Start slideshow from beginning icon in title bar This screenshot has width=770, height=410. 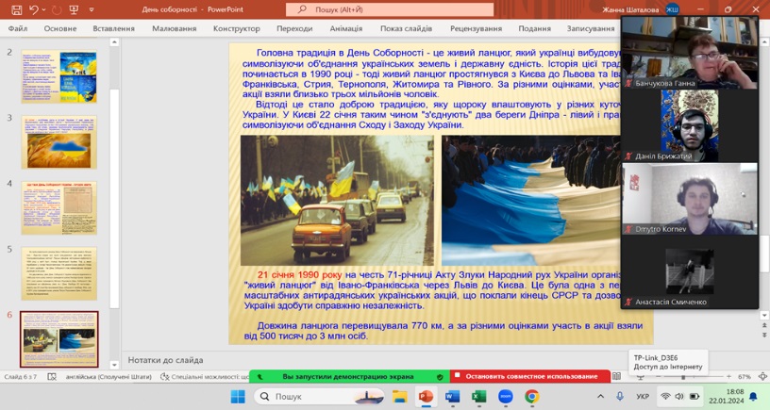pos(74,9)
